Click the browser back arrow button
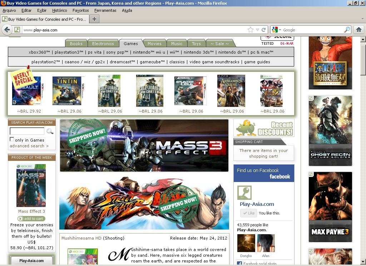Viewport: 366px width, 266px height. click(7, 30)
